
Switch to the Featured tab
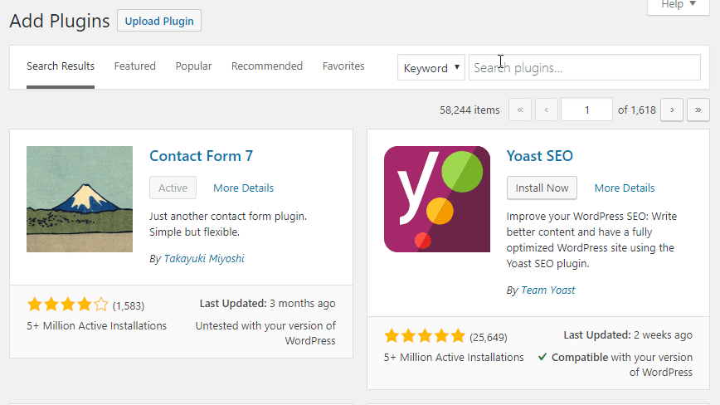coord(134,66)
